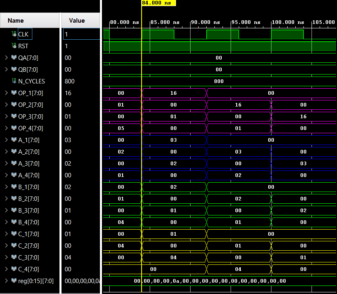Click the B_1[7:0] bus icon
337x294 pixels.
[14, 187]
